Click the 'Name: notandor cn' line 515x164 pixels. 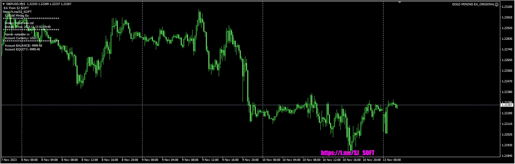tap(17, 34)
